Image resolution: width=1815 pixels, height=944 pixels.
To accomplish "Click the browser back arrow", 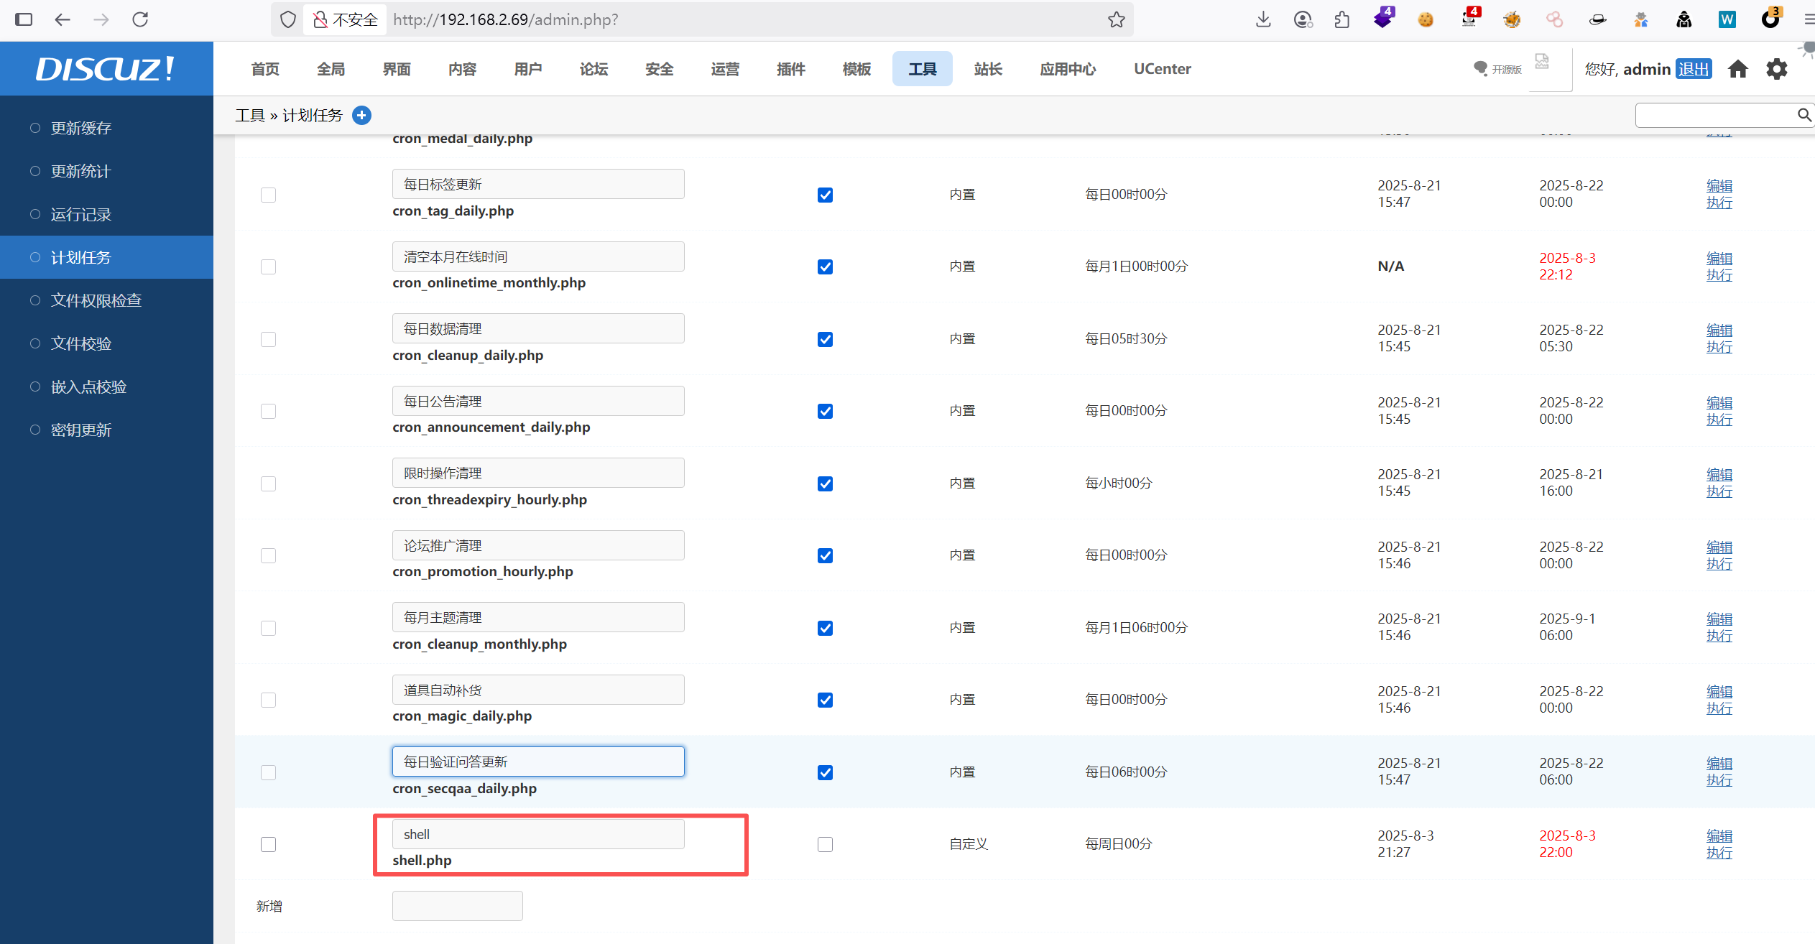I will (x=63, y=19).
